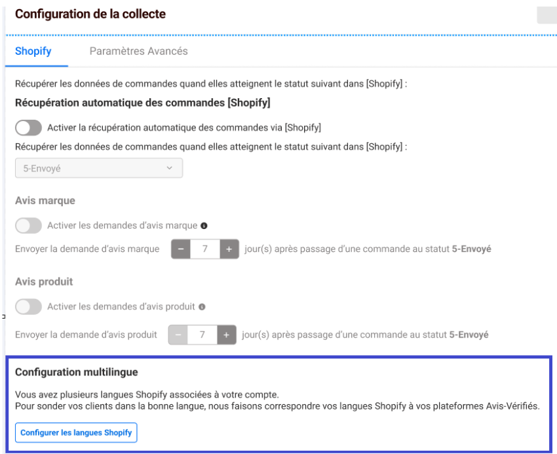The image size is (557, 454).
Task: Enable automatic Shopify order retrieval toggle
Action: (x=29, y=127)
